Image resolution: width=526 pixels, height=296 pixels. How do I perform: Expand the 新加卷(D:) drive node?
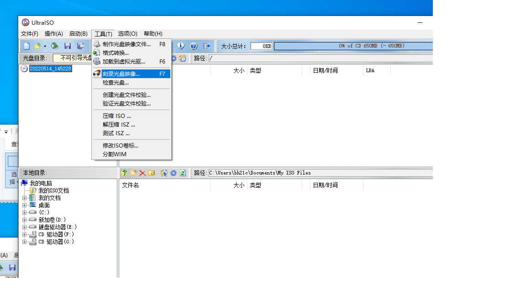[x=24, y=220]
